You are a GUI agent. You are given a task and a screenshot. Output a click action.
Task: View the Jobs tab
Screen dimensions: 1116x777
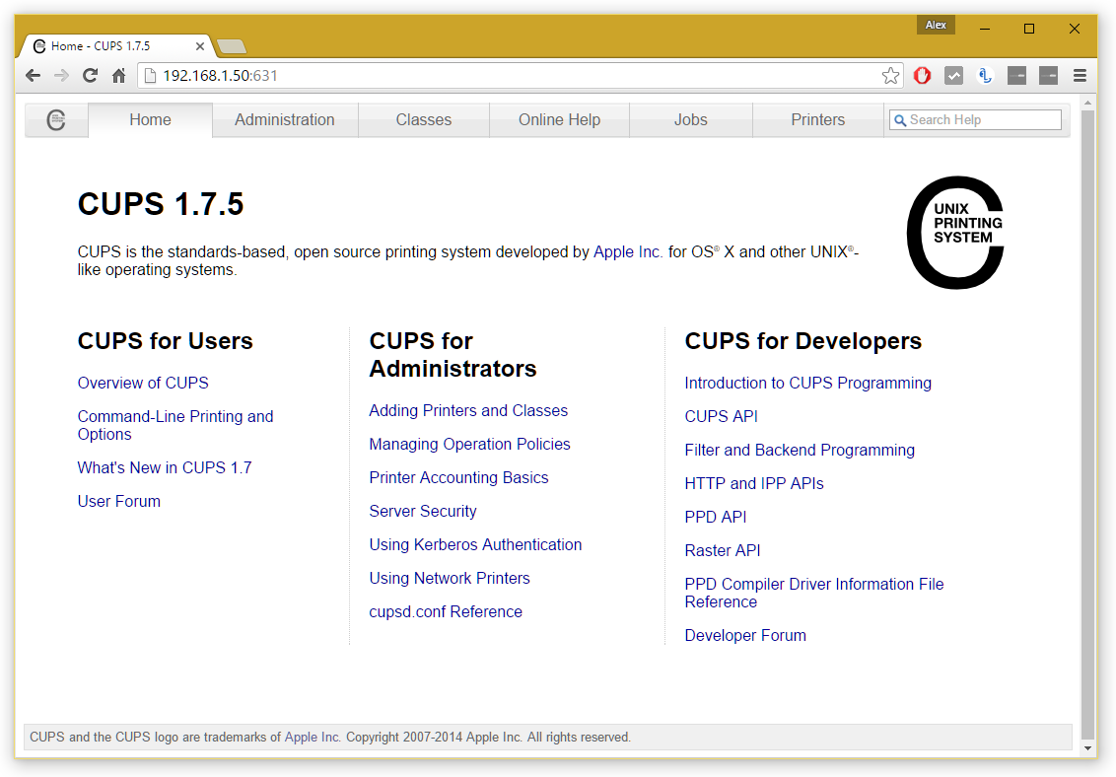(690, 119)
